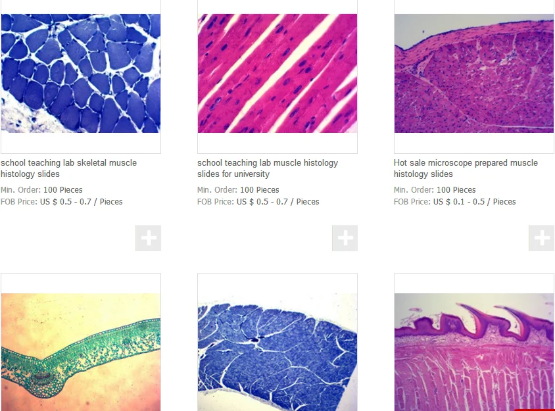Click Min. Order 100 Pieces under skeletal muscle

[x=41, y=190]
